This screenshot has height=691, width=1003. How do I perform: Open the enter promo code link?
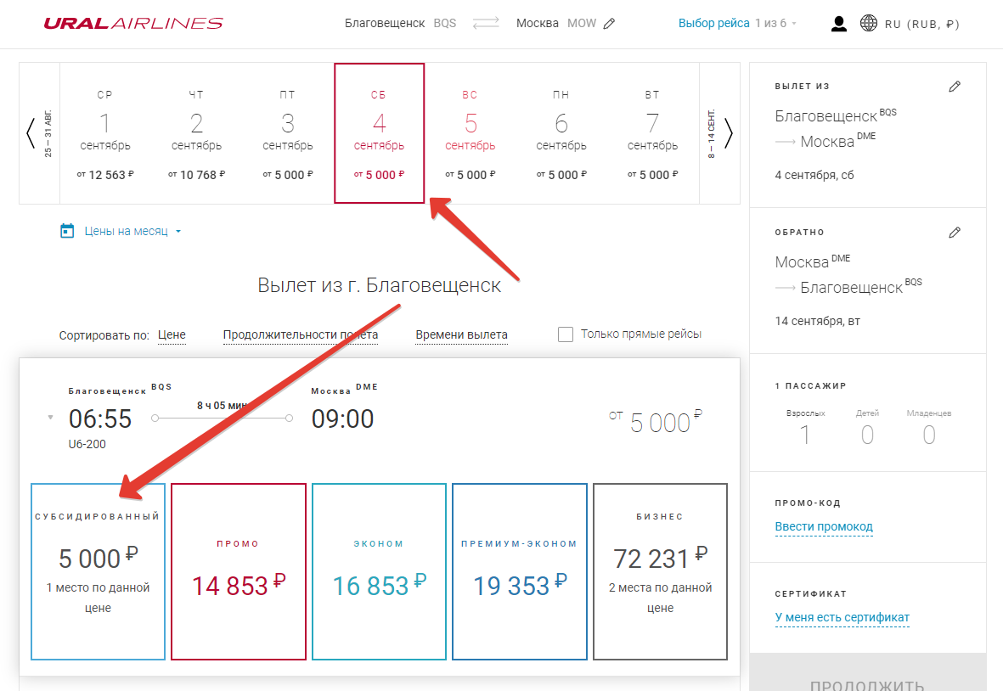point(823,527)
